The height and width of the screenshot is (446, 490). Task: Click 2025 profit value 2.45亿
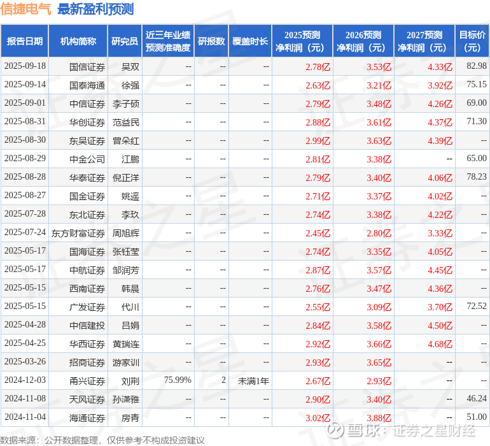[x=318, y=233]
